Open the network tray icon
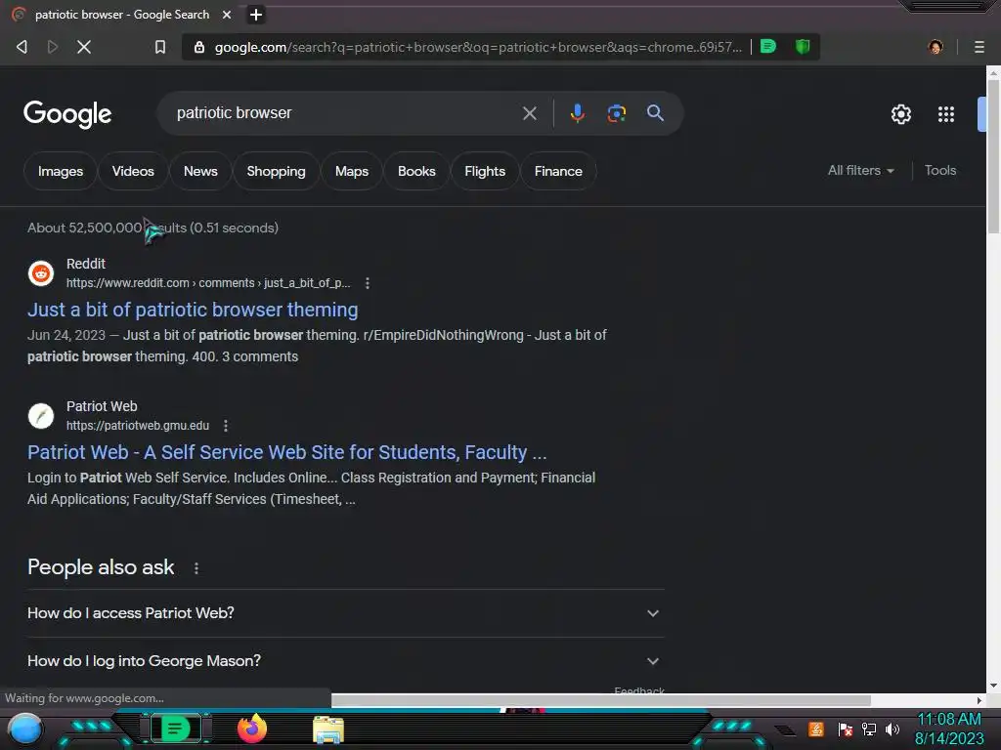Image resolution: width=1001 pixels, height=750 pixels. 869,729
